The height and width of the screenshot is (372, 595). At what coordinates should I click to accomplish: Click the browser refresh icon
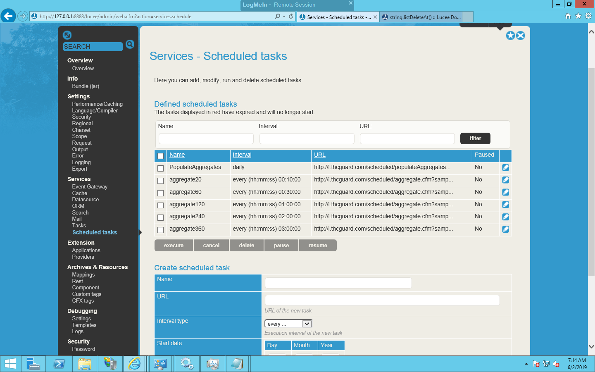click(291, 17)
